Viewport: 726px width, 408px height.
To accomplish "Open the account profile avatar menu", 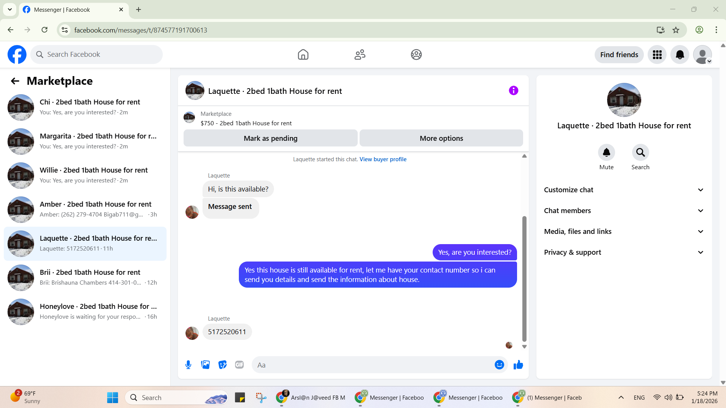I will (703, 55).
